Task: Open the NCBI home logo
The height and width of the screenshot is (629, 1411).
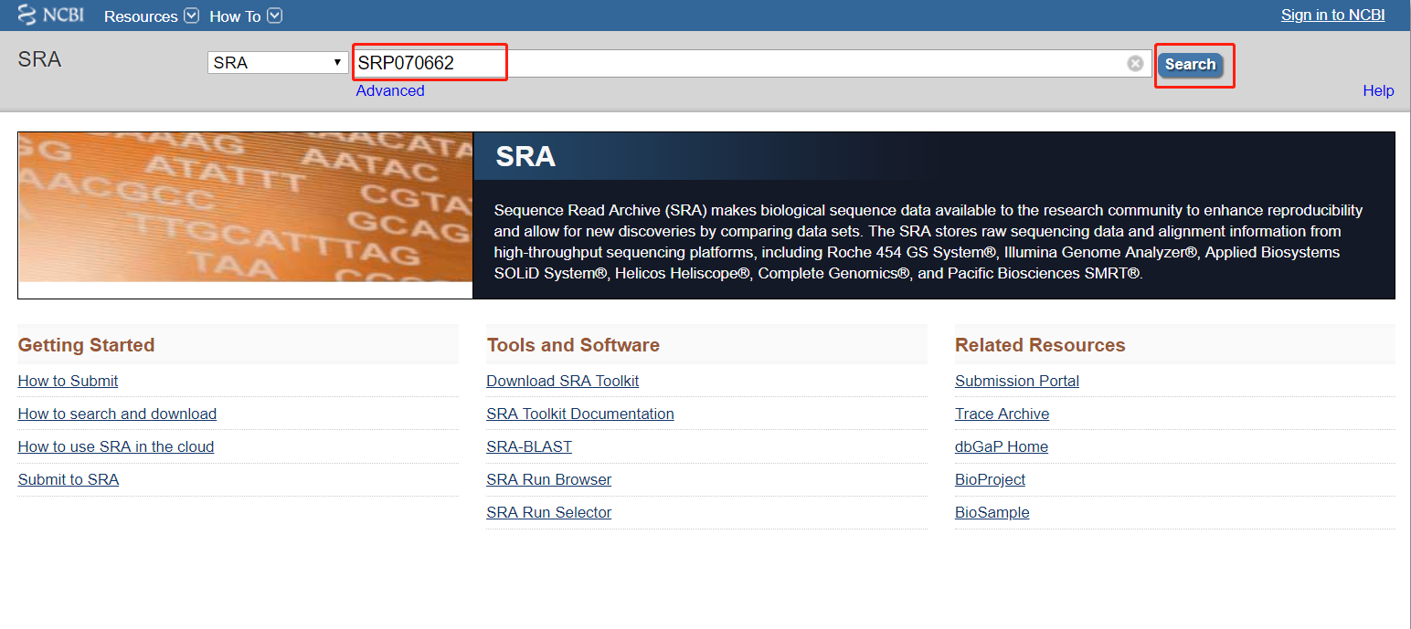Action: pos(51,16)
